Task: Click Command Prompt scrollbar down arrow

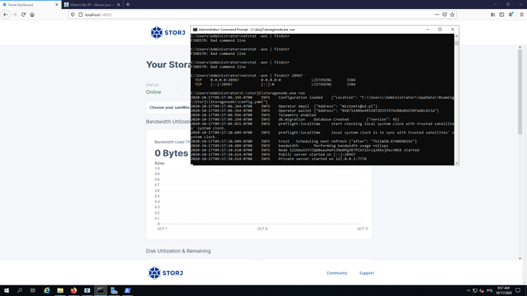Action: pos(457,163)
